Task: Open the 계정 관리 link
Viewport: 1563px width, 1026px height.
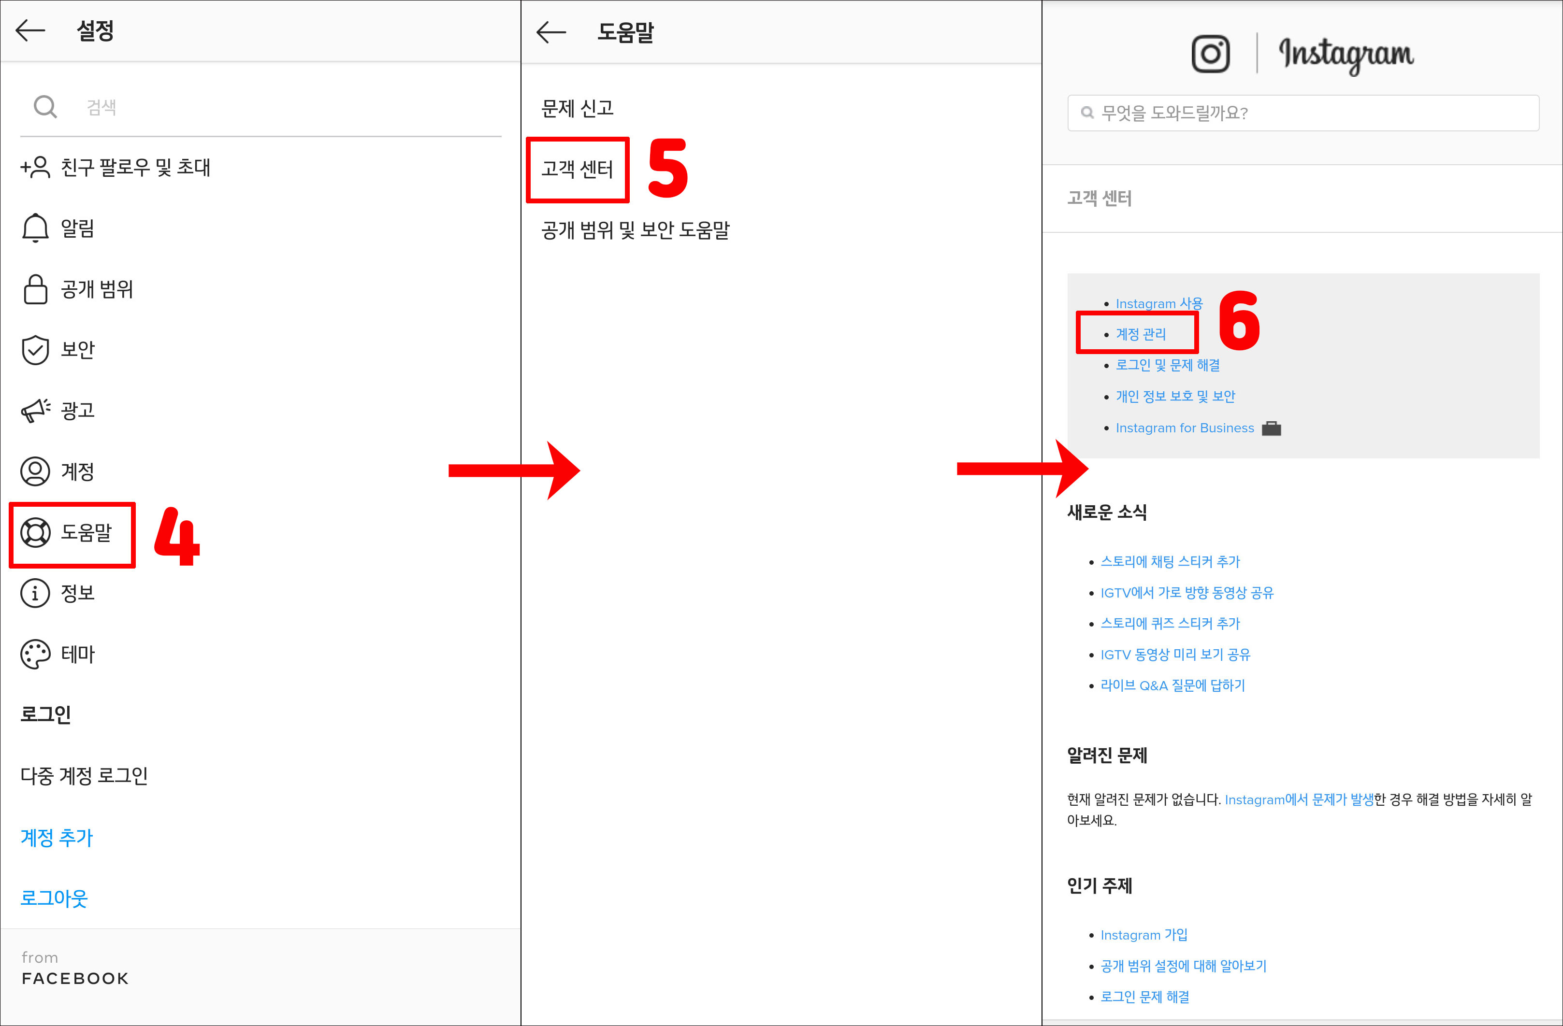Action: coord(1141,334)
